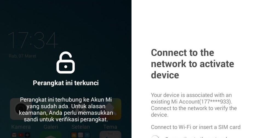
Task: Tap the 17:34 lock screen clock
Action: pyautogui.click(x=33, y=40)
